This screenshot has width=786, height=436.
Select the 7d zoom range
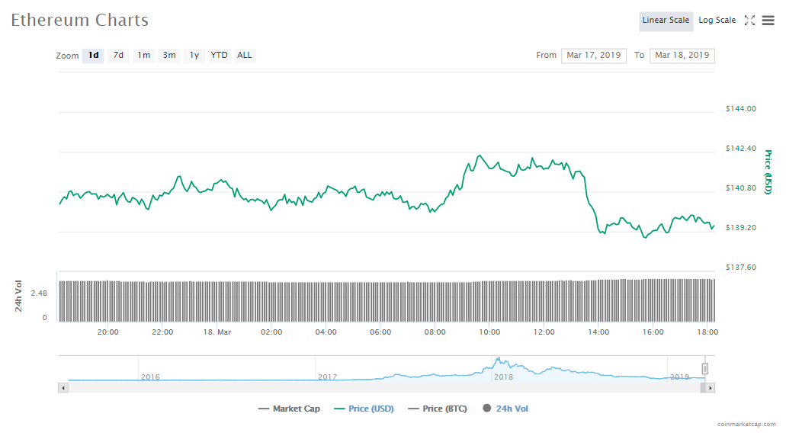click(x=118, y=56)
